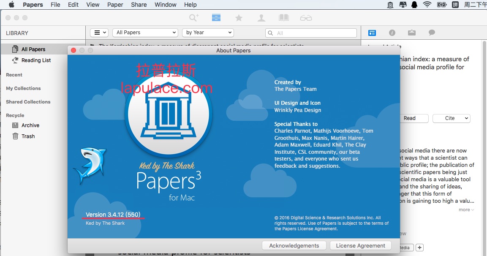Select Shared Collections in the sidebar
The height and width of the screenshot is (256, 487).
(28, 102)
